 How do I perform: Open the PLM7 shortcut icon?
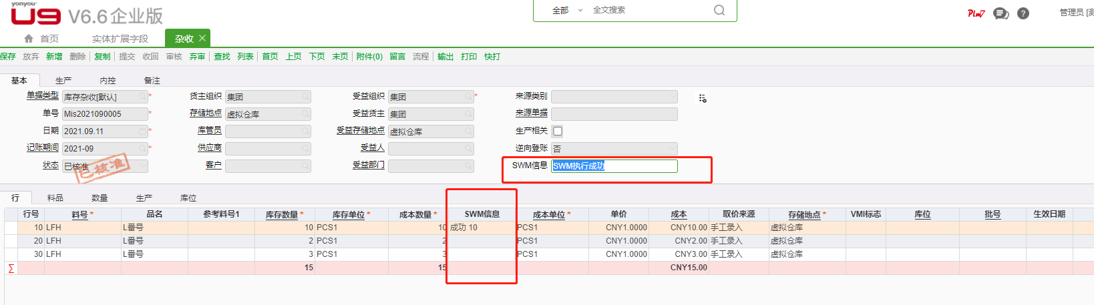[x=976, y=13]
